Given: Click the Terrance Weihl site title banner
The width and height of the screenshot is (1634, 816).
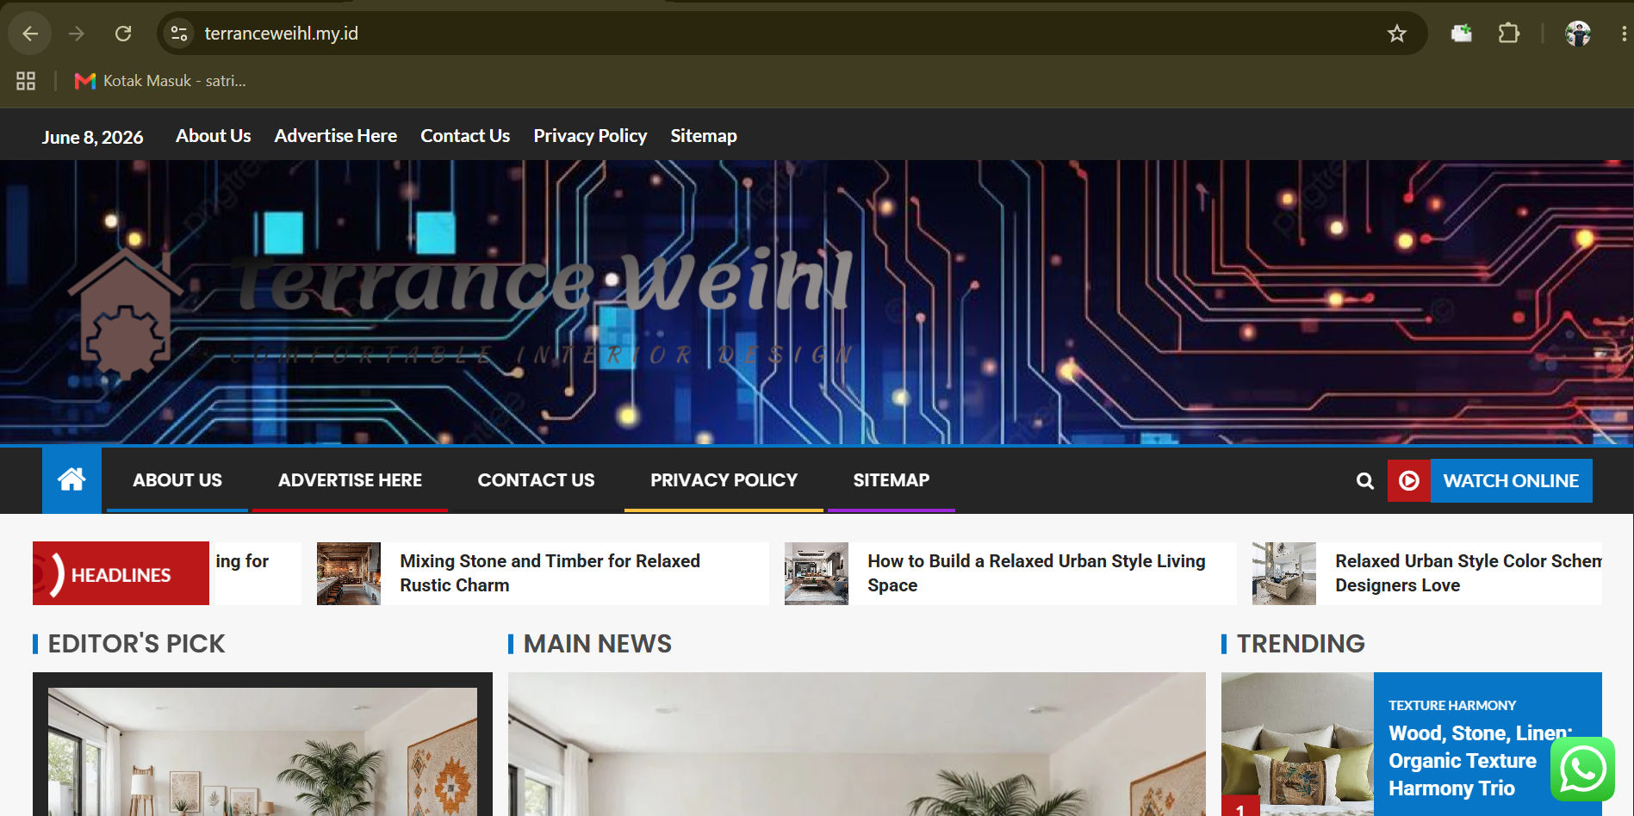Looking at the screenshot, I should pos(543,281).
